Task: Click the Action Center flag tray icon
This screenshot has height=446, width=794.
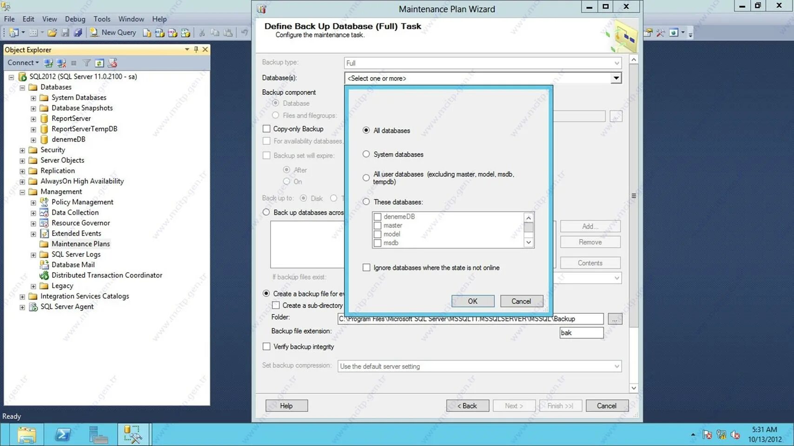Action: (708, 435)
